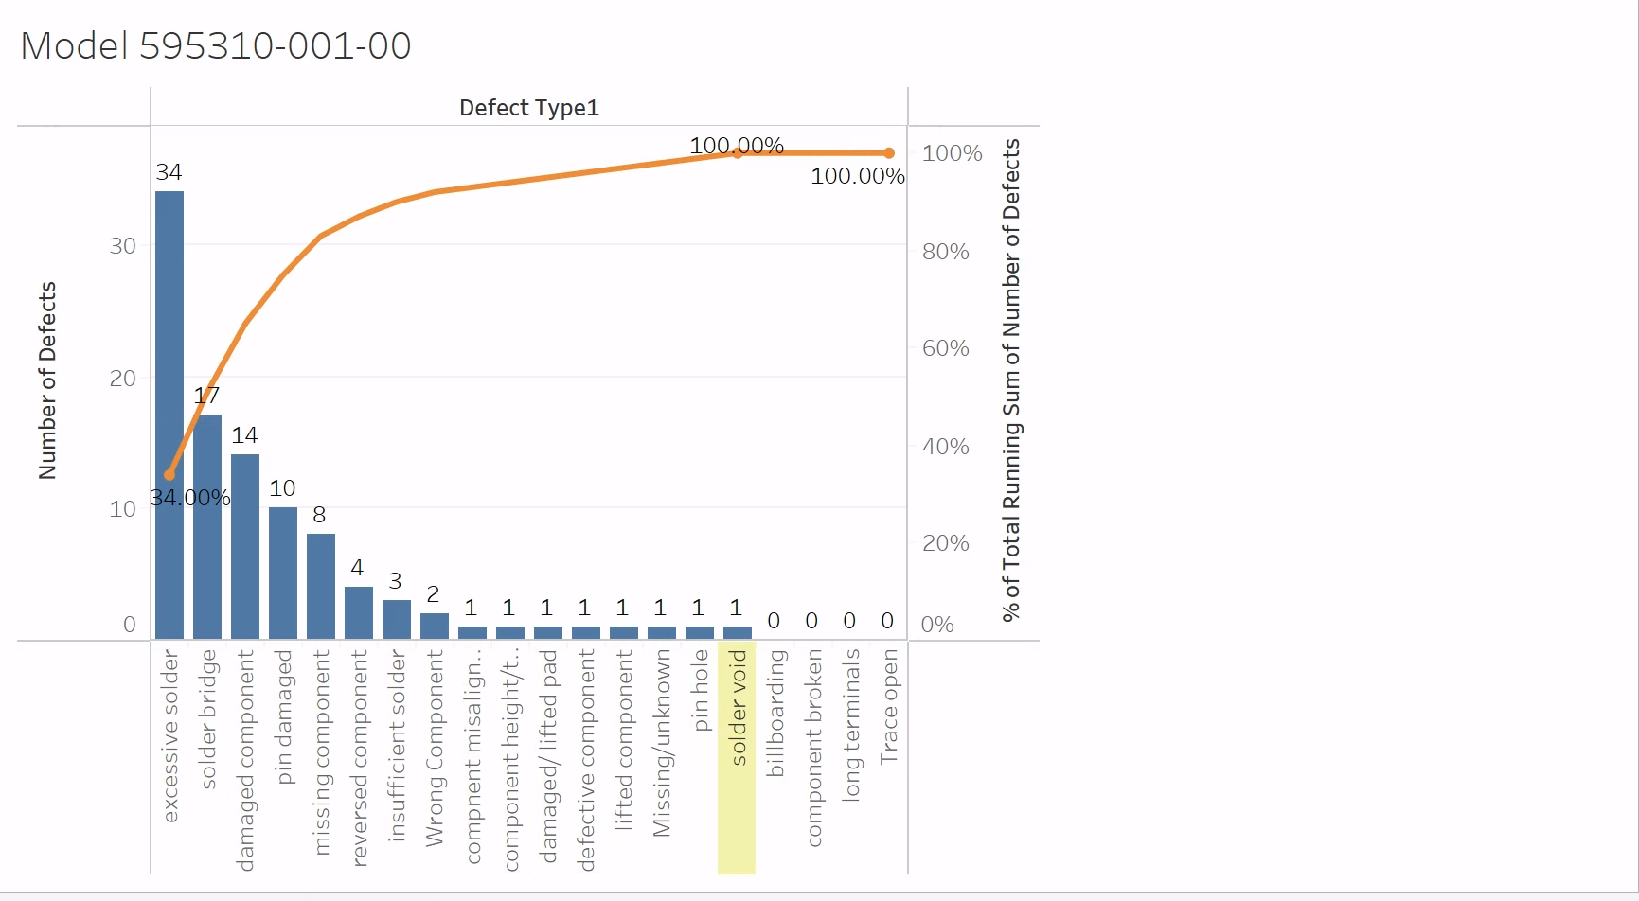Select the pin damaged bar labeled 10
Screen dimensions: 1639x901
[283, 573]
